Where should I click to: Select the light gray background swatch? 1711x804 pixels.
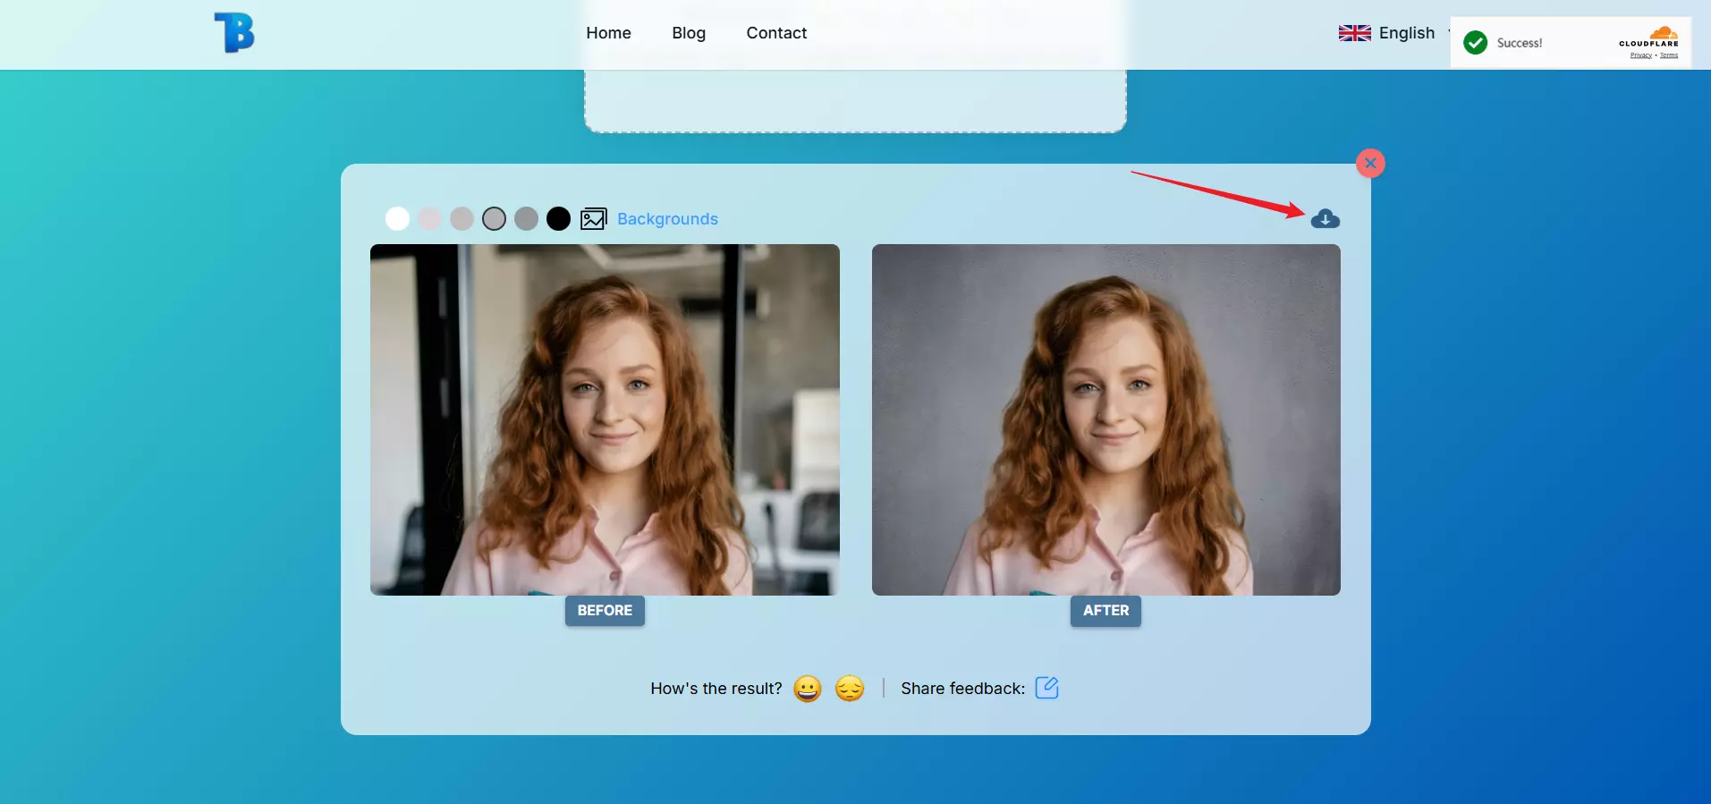[462, 219]
